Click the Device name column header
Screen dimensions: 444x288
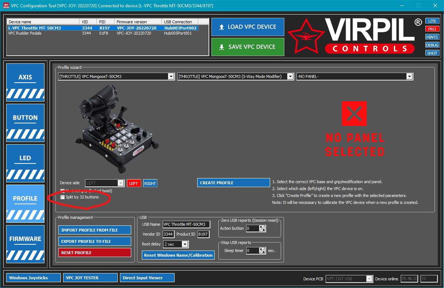click(x=43, y=22)
